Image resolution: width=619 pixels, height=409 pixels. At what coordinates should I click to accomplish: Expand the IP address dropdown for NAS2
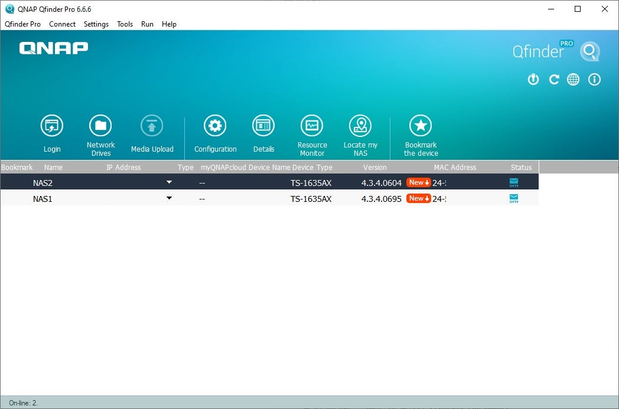click(170, 182)
